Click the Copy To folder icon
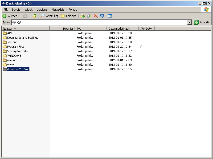 pyautogui.click(x=89, y=16)
